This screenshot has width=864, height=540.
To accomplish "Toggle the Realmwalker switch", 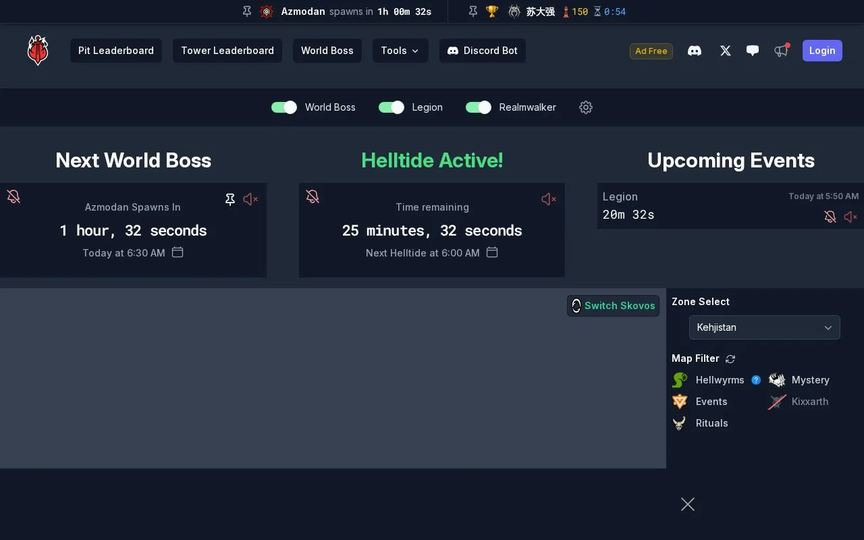I will pos(479,107).
